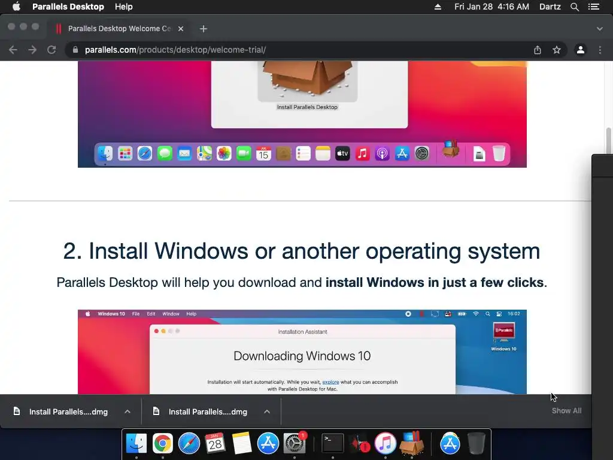613x460 pixels.
Task: Open Calendar from the Dock
Action: tap(216, 444)
